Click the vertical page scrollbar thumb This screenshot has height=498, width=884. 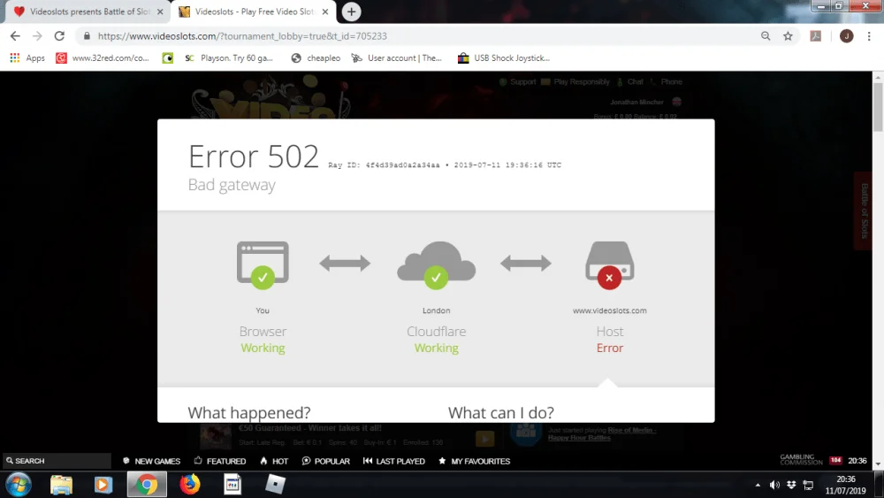[x=878, y=107]
